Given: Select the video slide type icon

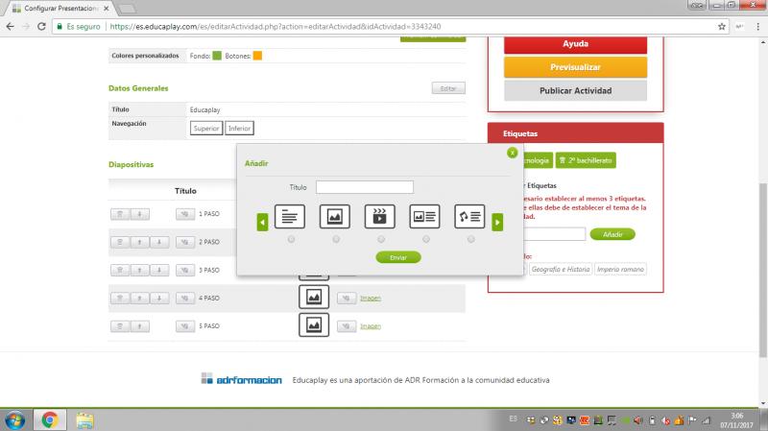Looking at the screenshot, I should [379, 217].
